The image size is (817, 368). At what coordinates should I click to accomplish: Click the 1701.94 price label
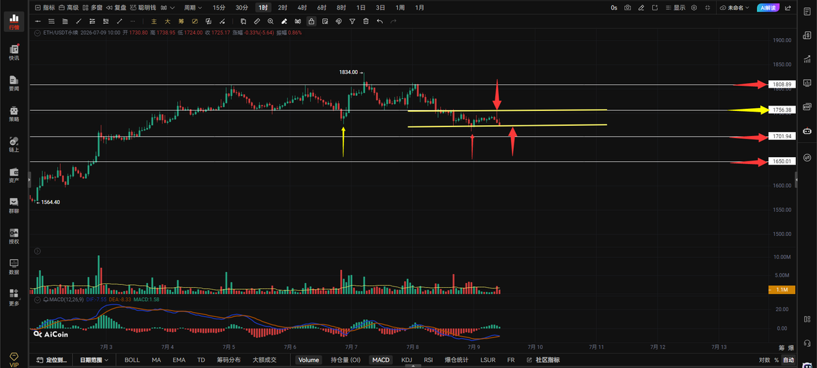(x=782, y=136)
